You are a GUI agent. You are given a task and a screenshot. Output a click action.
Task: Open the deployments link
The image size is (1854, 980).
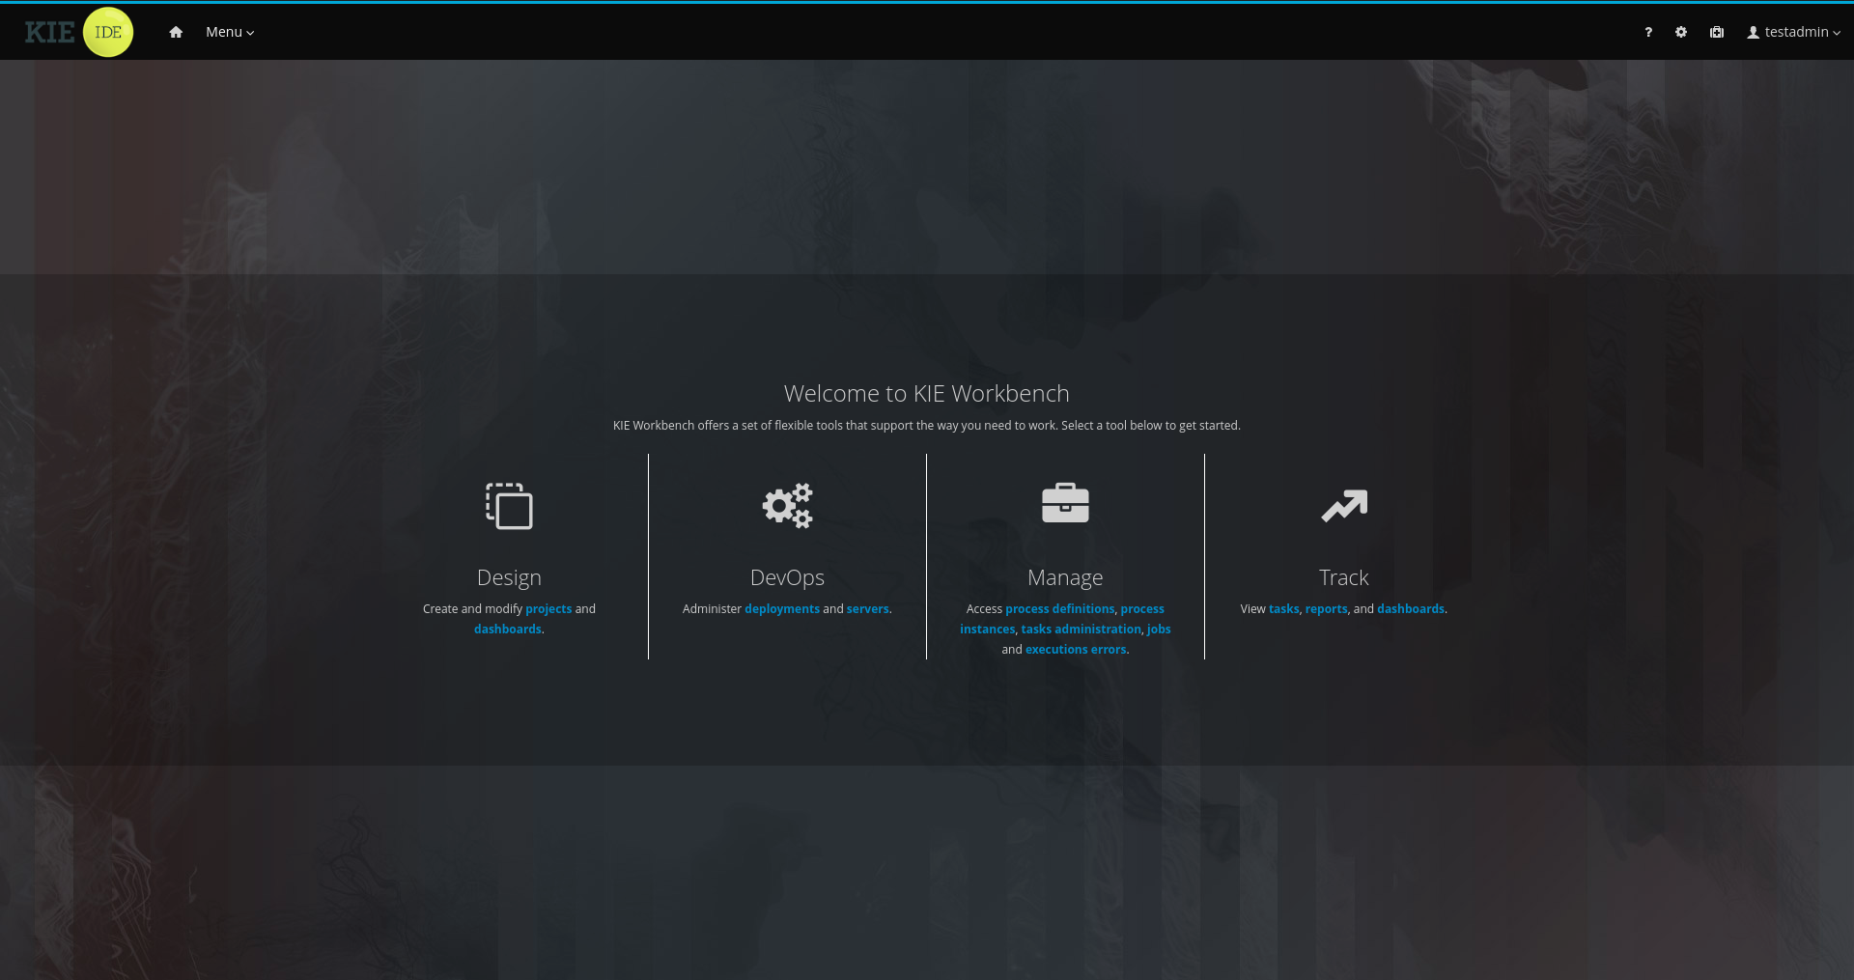point(782,609)
